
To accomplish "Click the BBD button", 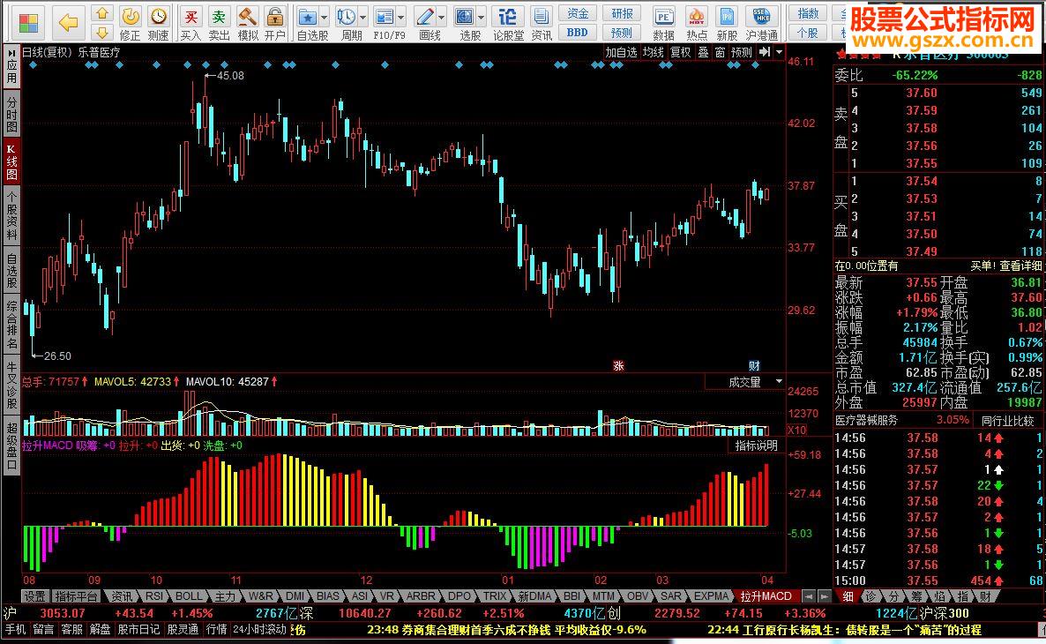I will pyautogui.click(x=578, y=32).
